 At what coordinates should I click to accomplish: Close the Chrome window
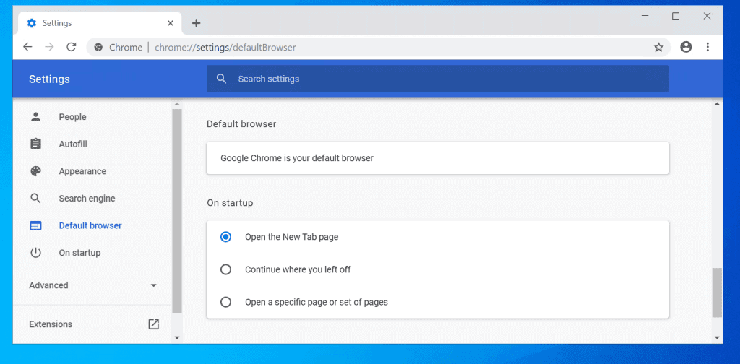pos(707,16)
